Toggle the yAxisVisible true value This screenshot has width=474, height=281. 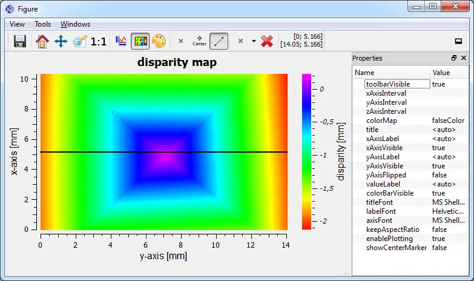coord(438,166)
